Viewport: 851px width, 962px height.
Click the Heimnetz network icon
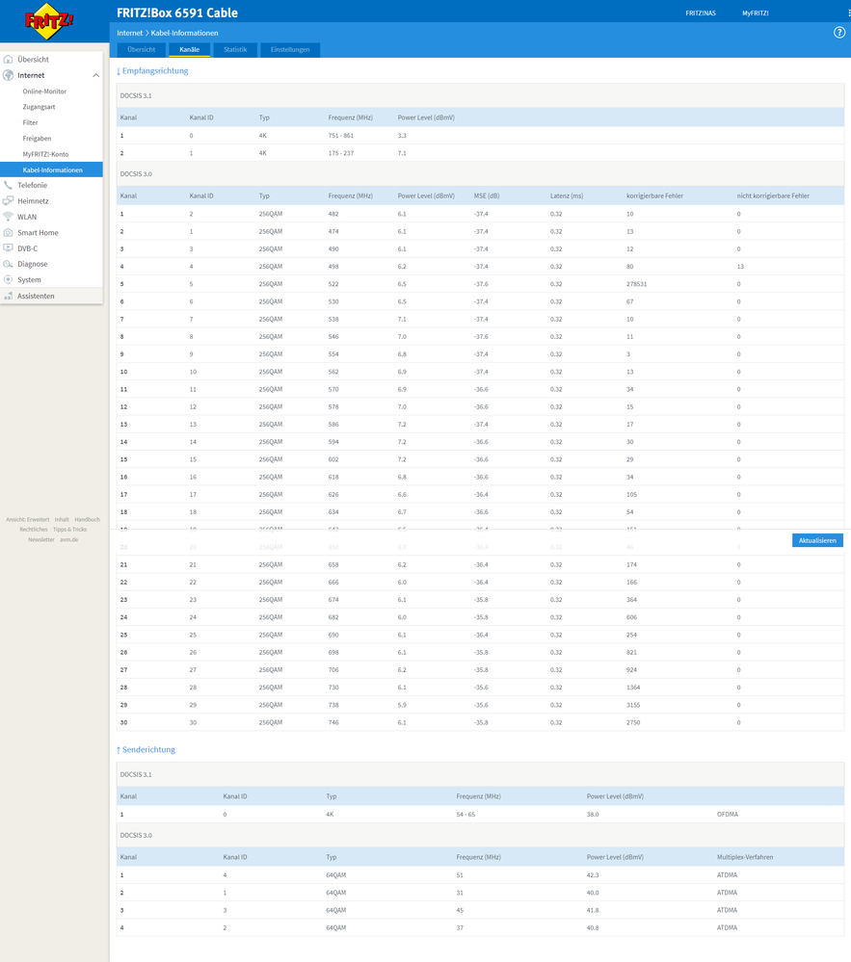click(x=9, y=201)
